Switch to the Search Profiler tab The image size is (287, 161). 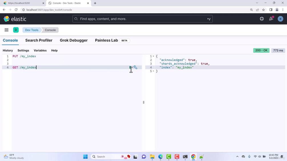tap(39, 40)
